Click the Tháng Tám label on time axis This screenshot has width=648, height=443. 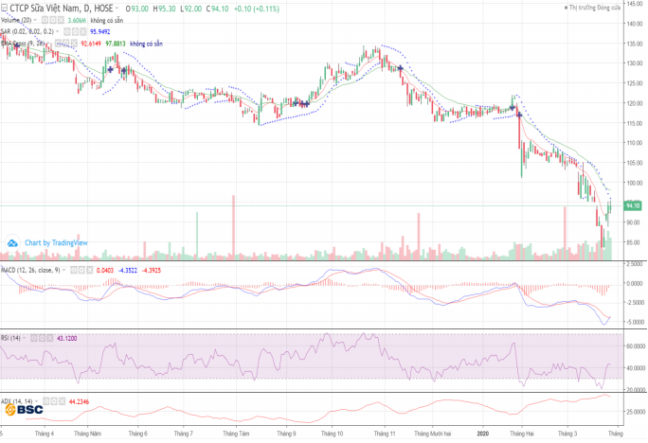tap(236, 434)
